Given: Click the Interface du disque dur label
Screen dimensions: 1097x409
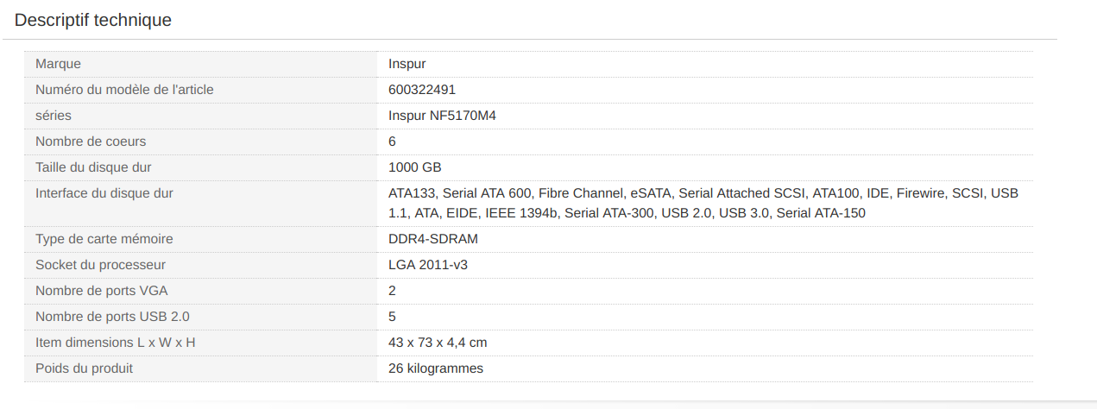Looking at the screenshot, I should click(104, 193).
